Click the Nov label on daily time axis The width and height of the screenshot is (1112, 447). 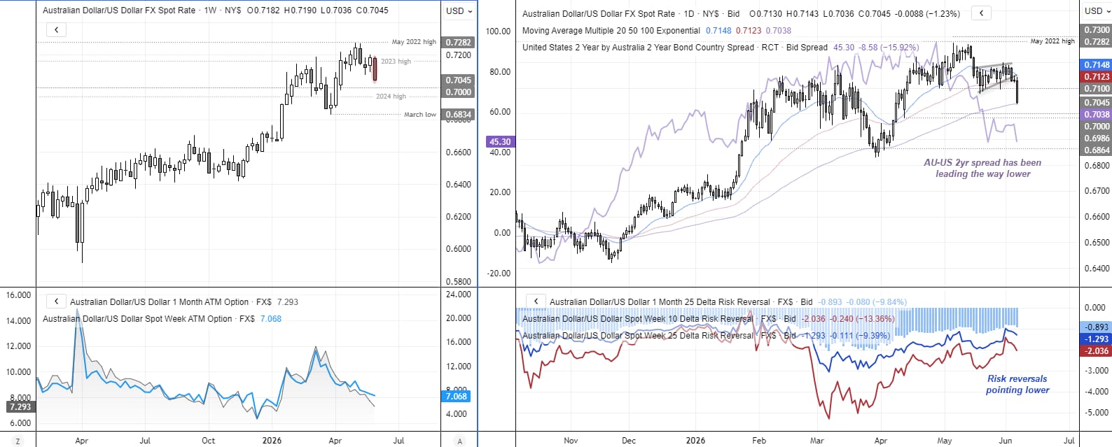571,441
